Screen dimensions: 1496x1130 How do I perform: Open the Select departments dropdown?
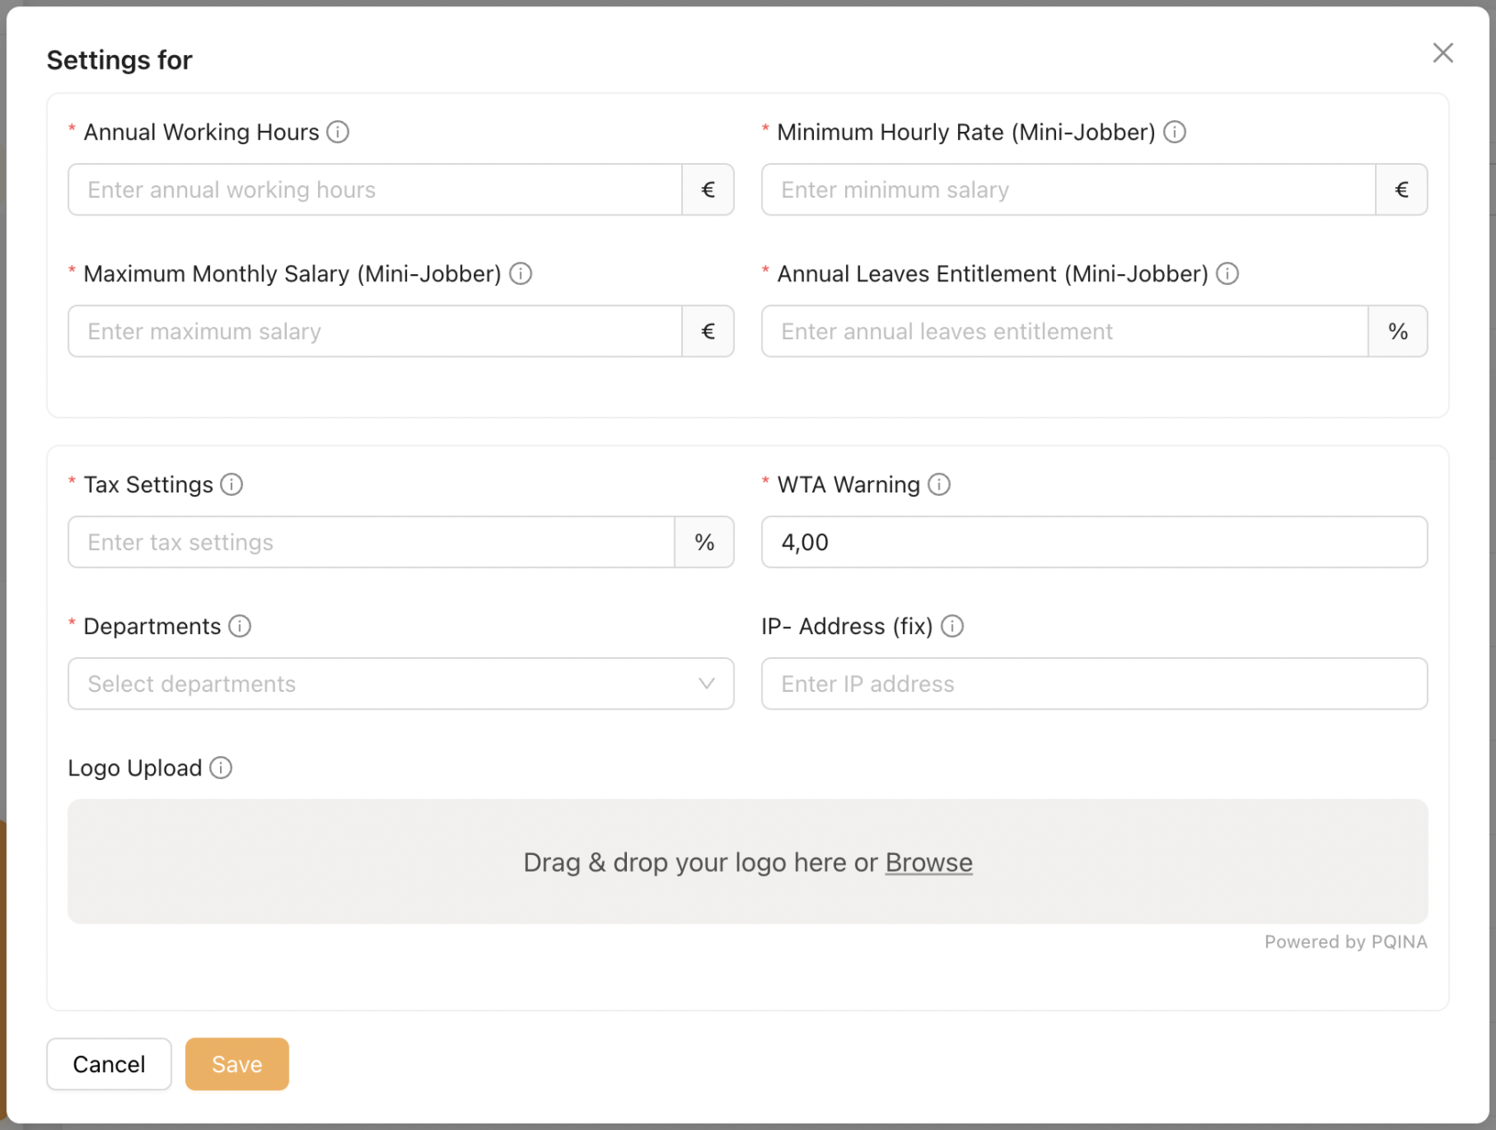[401, 684]
